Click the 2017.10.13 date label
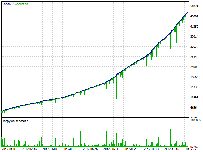Viewport: 203px width, 152px height. click(151, 149)
